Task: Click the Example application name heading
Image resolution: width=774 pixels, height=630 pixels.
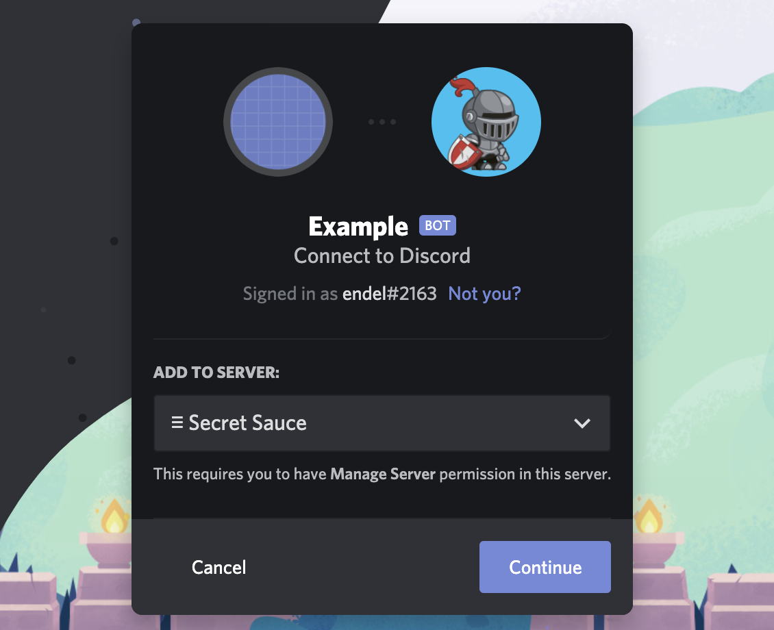Action: pyautogui.click(x=358, y=227)
